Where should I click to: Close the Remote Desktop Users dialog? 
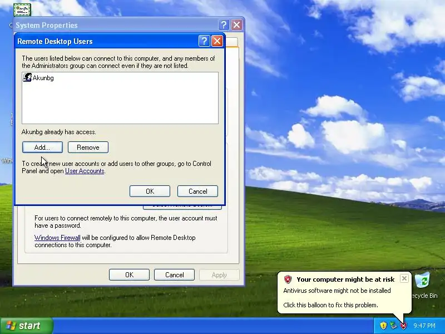217,41
